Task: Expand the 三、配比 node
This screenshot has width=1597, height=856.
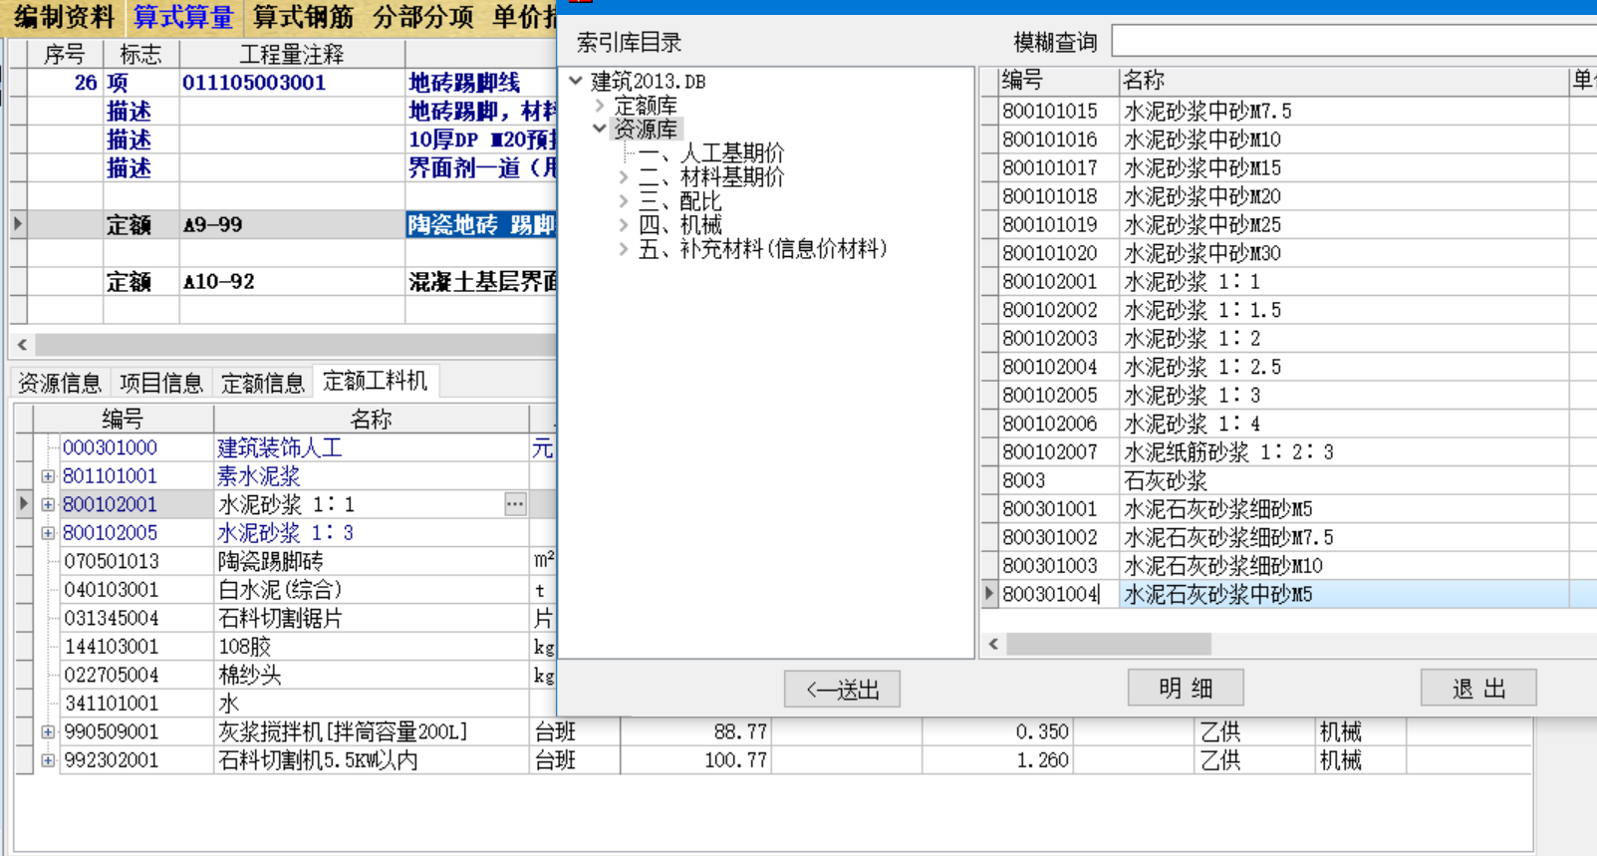Action: [x=624, y=200]
